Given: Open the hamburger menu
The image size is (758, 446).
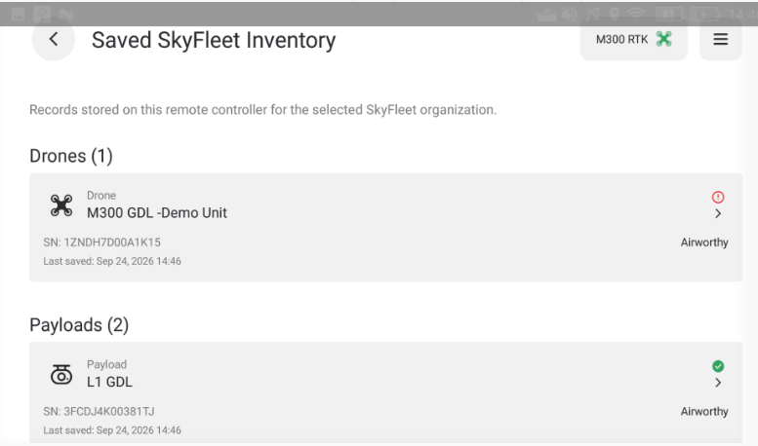Looking at the screenshot, I should pos(720,40).
